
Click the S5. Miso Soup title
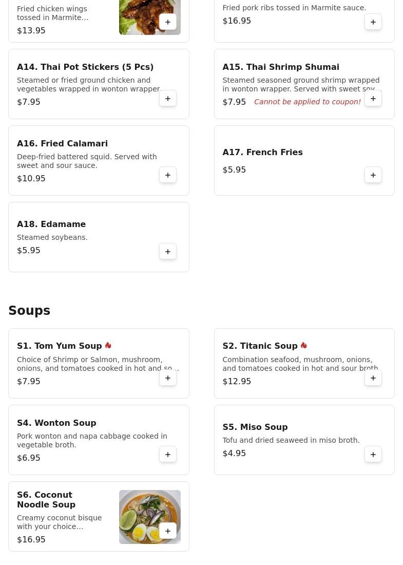[x=255, y=427]
